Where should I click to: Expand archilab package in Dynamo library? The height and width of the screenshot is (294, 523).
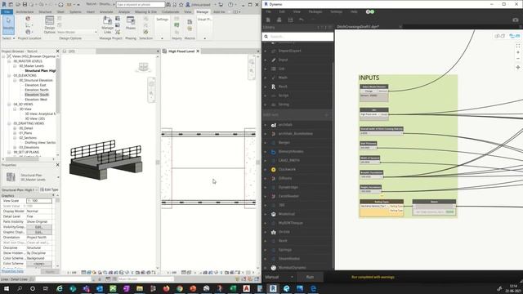pyautogui.click(x=266, y=125)
